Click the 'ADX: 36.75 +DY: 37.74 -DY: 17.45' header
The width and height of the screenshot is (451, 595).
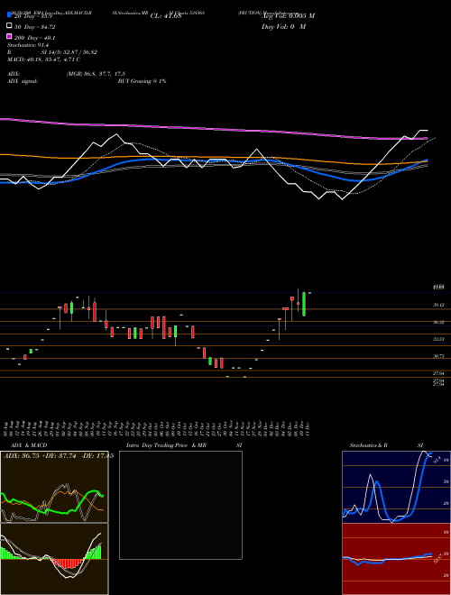[59, 456]
